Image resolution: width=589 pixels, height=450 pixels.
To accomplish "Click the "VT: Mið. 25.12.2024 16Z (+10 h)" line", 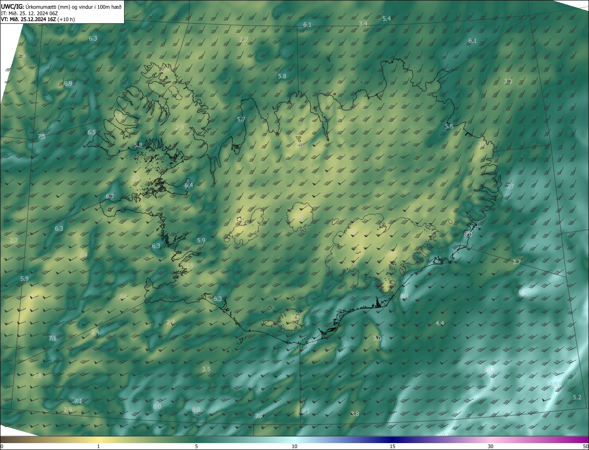I will (38, 19).
